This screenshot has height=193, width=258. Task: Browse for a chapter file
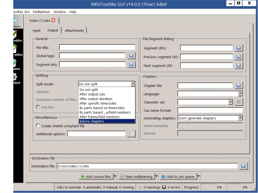coord(239,85)
